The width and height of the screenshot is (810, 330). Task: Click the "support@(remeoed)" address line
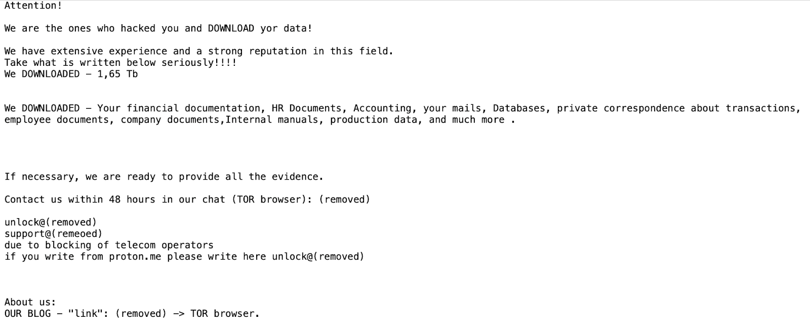click(x=54, y=234)
